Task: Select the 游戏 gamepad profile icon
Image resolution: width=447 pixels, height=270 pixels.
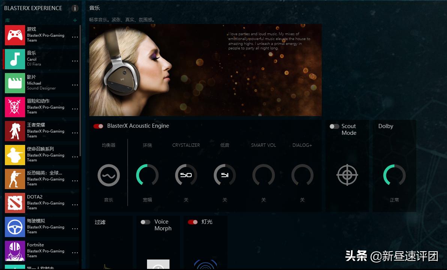Action: pyautogui.click(x=15, y=35)
